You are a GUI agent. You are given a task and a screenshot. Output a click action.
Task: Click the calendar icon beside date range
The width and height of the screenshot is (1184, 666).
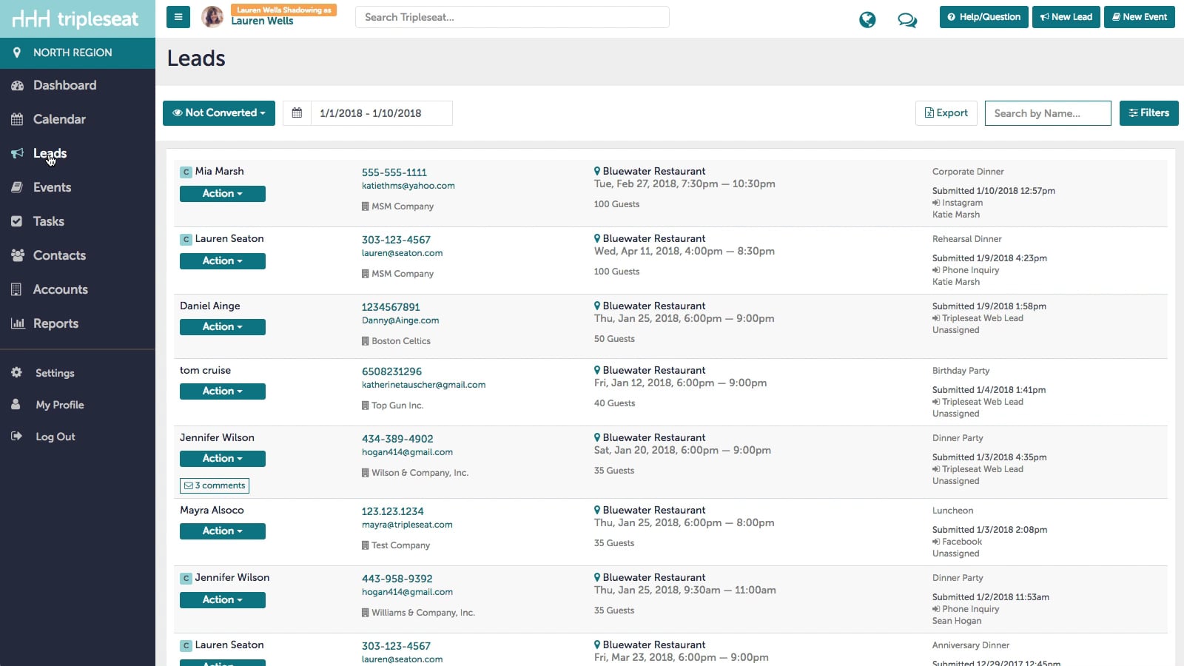coord(297,113)
